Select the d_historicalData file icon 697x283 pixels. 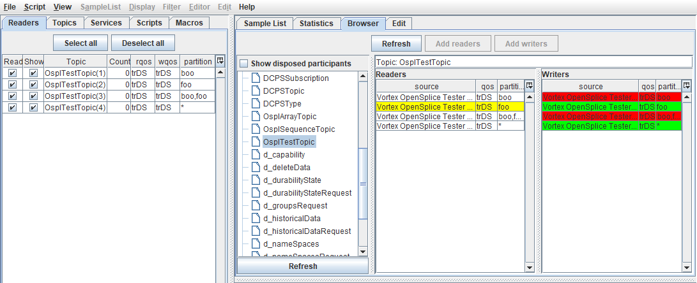[256, 219]
